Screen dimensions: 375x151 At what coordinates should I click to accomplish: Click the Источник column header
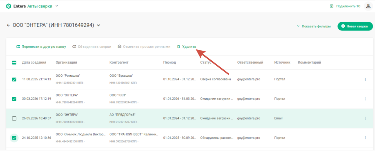click(x=282, y=63)
